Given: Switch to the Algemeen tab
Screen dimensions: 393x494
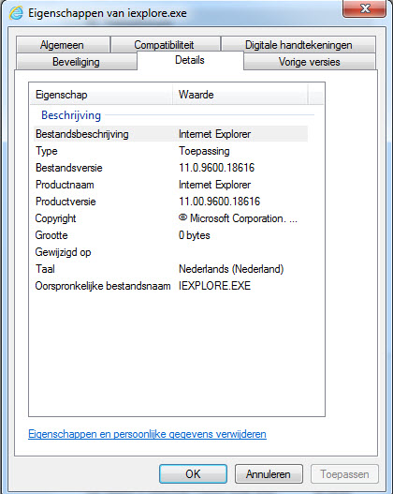Looking at the screenshot, I should tap(63, 44).
